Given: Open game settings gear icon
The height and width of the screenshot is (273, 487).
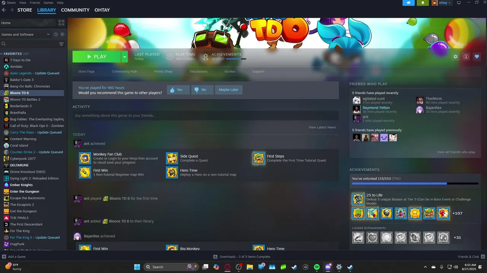Looking at the screenshot, I should [455, 56].
